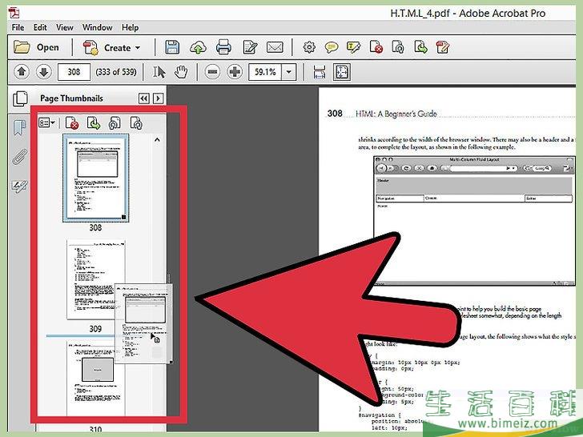Save the file with floppy disk icon
583x437 pixels.
172,47
